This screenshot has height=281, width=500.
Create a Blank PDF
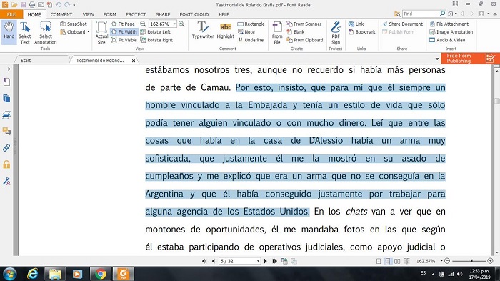click(x=296, y=32)
